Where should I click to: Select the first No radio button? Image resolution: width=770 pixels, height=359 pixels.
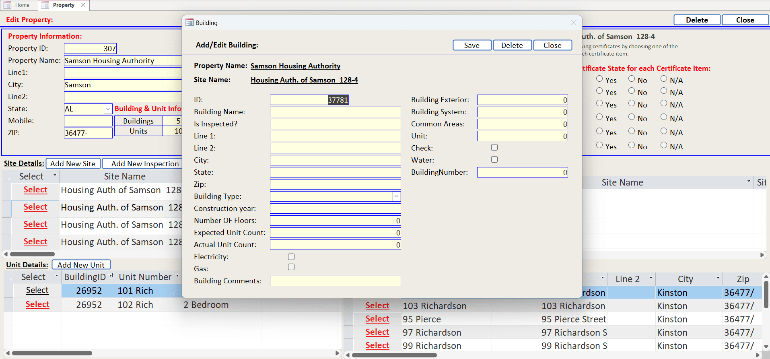(632, 79)
